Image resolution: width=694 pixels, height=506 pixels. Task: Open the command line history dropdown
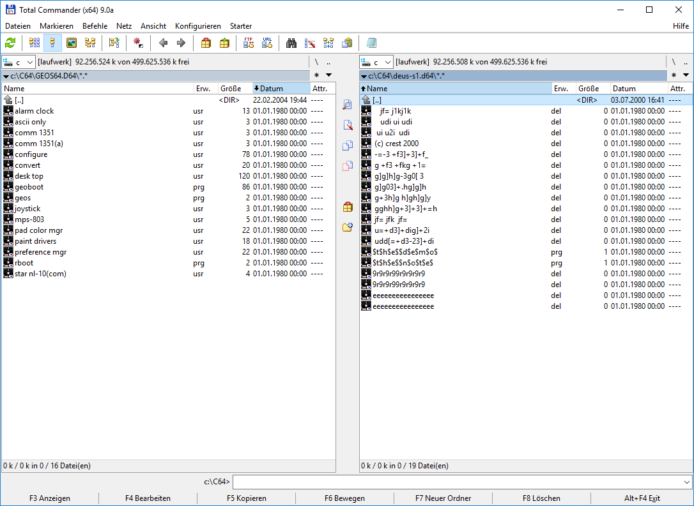687,482
